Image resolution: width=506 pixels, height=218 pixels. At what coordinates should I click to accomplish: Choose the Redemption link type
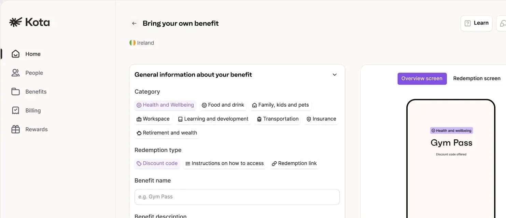point(294,163)
